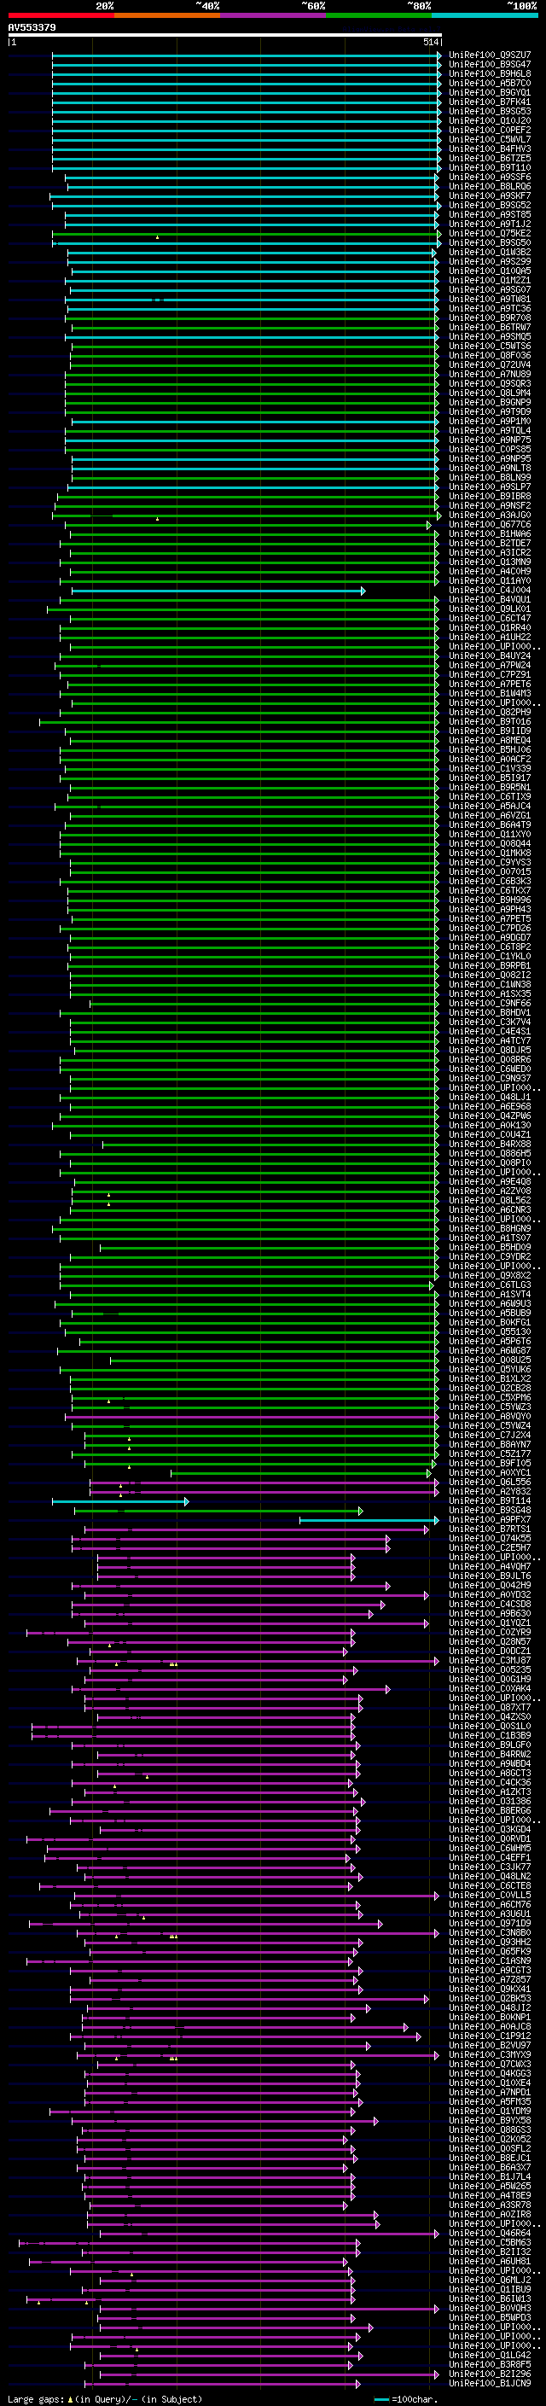Select the UniRef100_Q46R64 label
This screenshot has height=2406, width=546.
point(489,2234)
